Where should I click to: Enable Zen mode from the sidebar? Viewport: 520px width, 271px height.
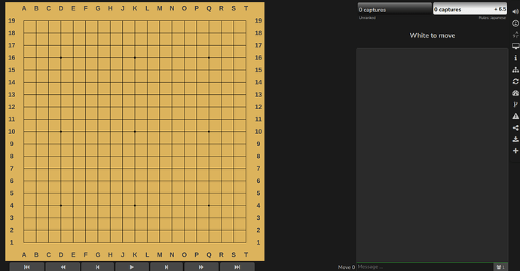coord(515,23)
